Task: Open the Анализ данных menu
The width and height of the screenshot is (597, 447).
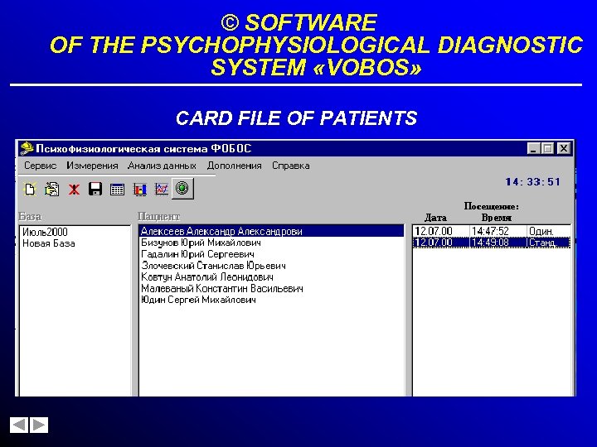Action: coord(163,166)
